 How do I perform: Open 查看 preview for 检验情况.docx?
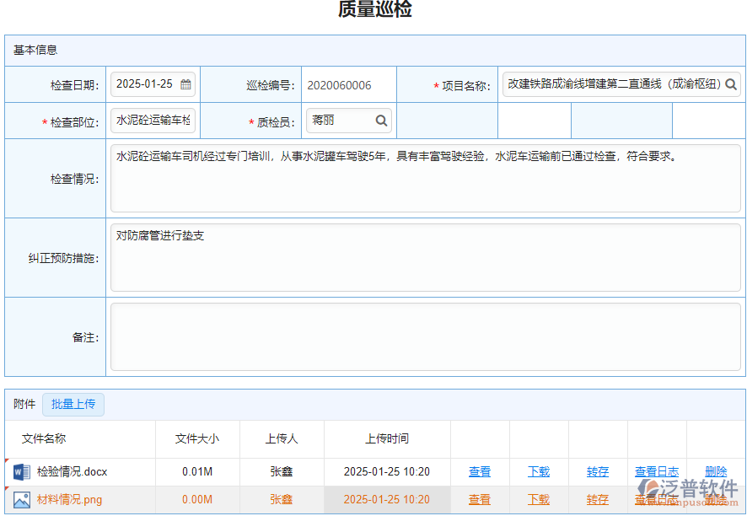coord(479,471)
